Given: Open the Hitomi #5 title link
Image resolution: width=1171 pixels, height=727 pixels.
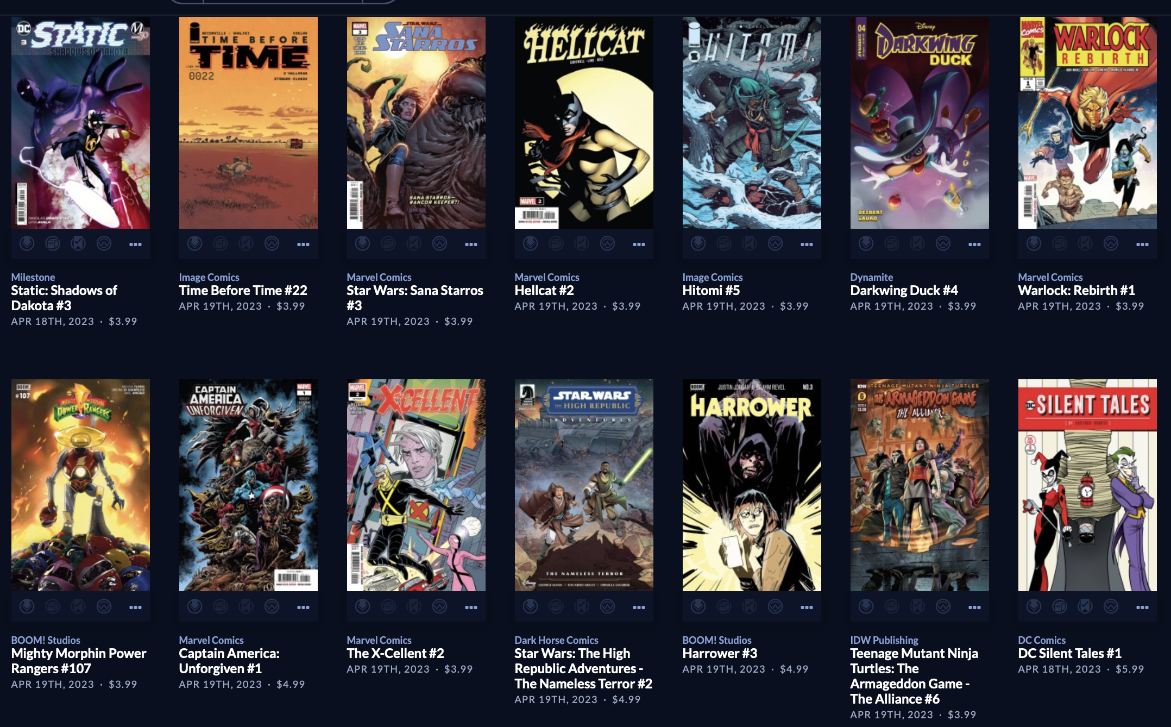Looking at the screenshot, I should 711,291.
